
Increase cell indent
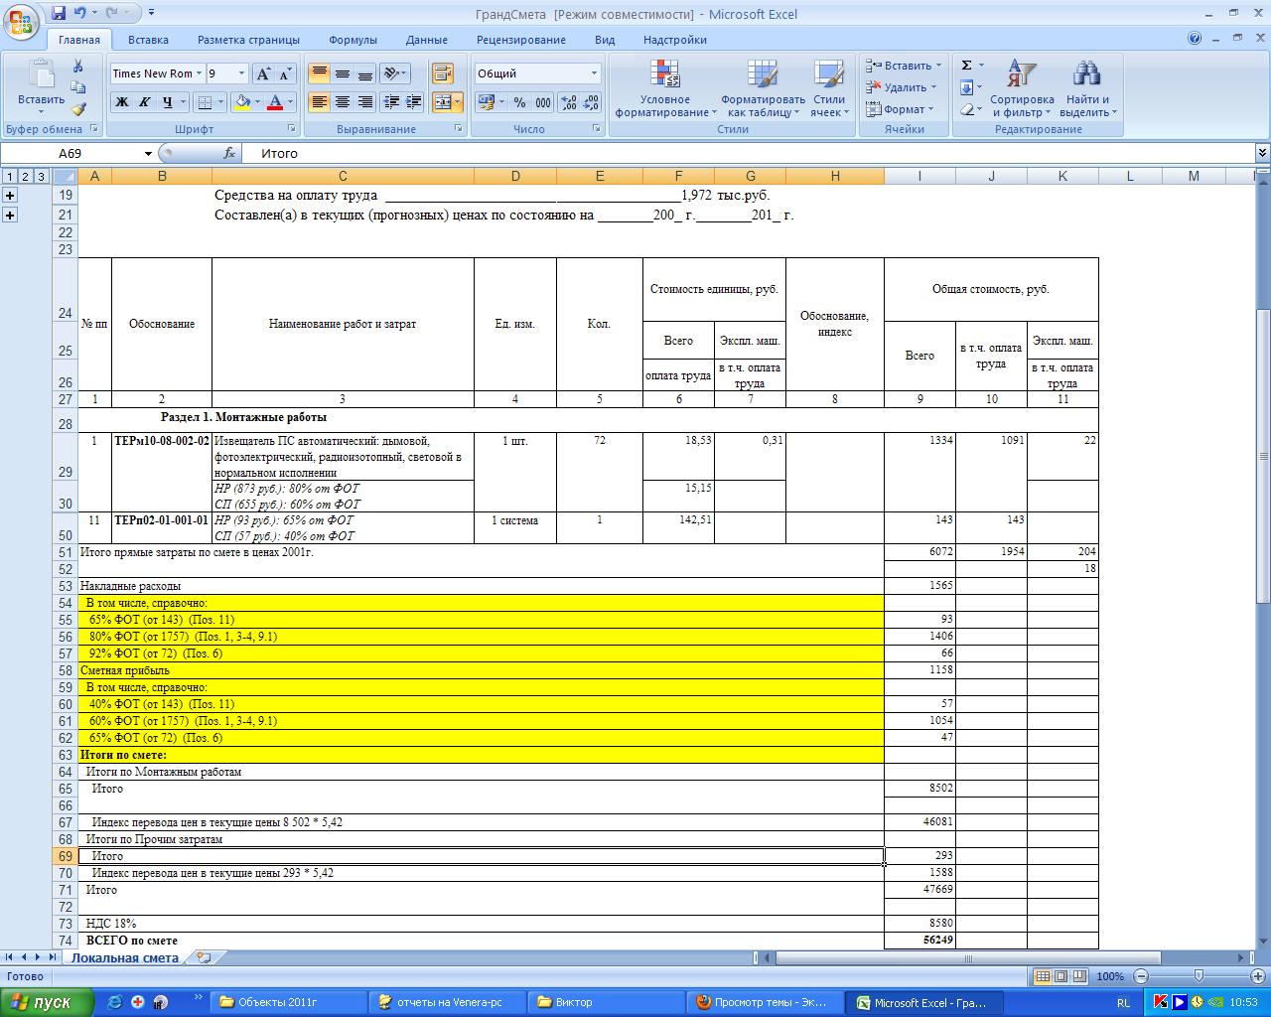point(414,101)
